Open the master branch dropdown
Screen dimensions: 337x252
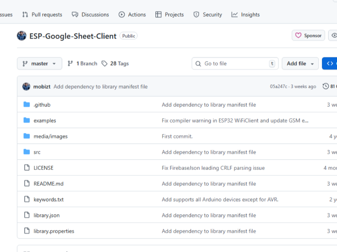click(x=39, y=63)
